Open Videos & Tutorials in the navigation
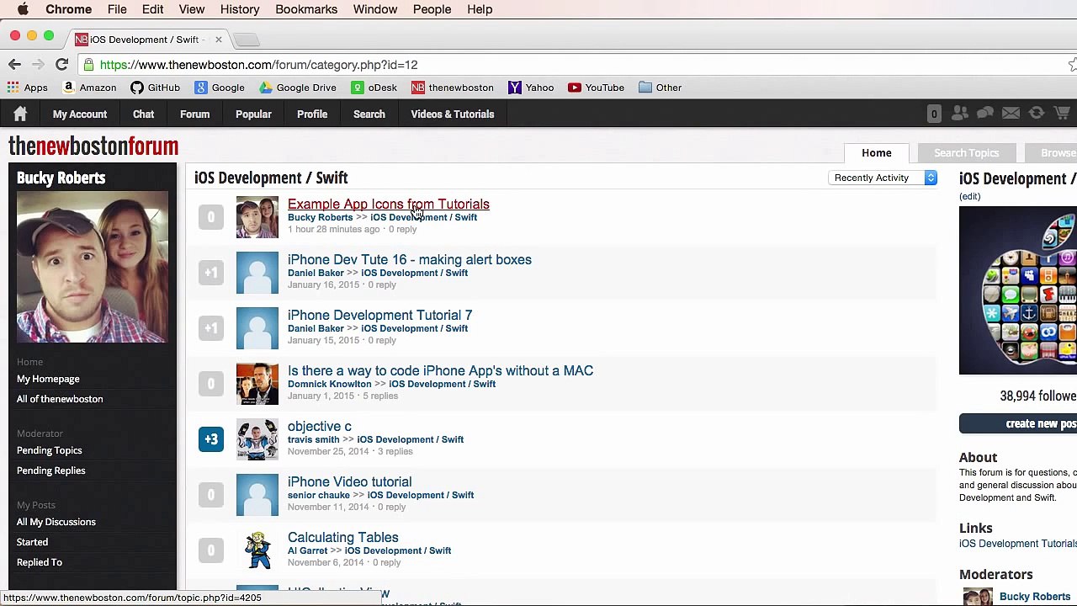The image size is (1077, 606). [453, 114]
